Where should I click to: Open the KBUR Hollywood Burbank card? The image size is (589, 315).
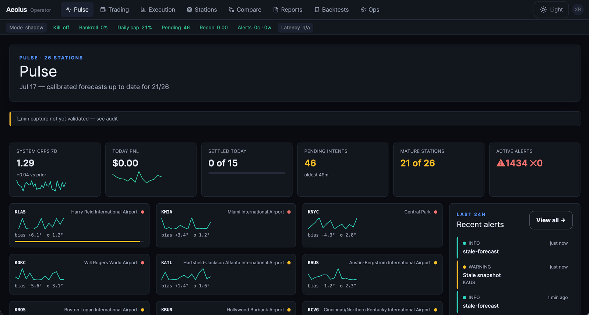coord(226,308)
